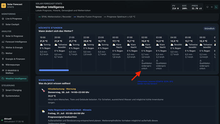Screen dimensions: 220x124
Task: Click the warning triangle at 03:00
Action: click(x=157, y=61)
